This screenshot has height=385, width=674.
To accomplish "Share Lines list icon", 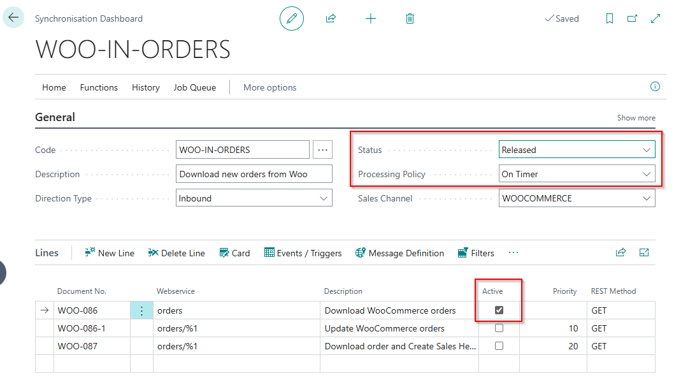I will (x=620, y=252).
